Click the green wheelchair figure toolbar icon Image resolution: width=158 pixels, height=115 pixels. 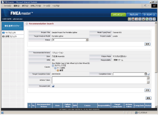147,19
